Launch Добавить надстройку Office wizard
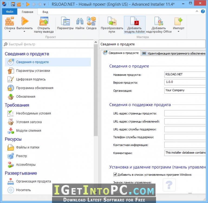This screenshot has height=203, width=208. pyautogui.click(x=159, y=25)
